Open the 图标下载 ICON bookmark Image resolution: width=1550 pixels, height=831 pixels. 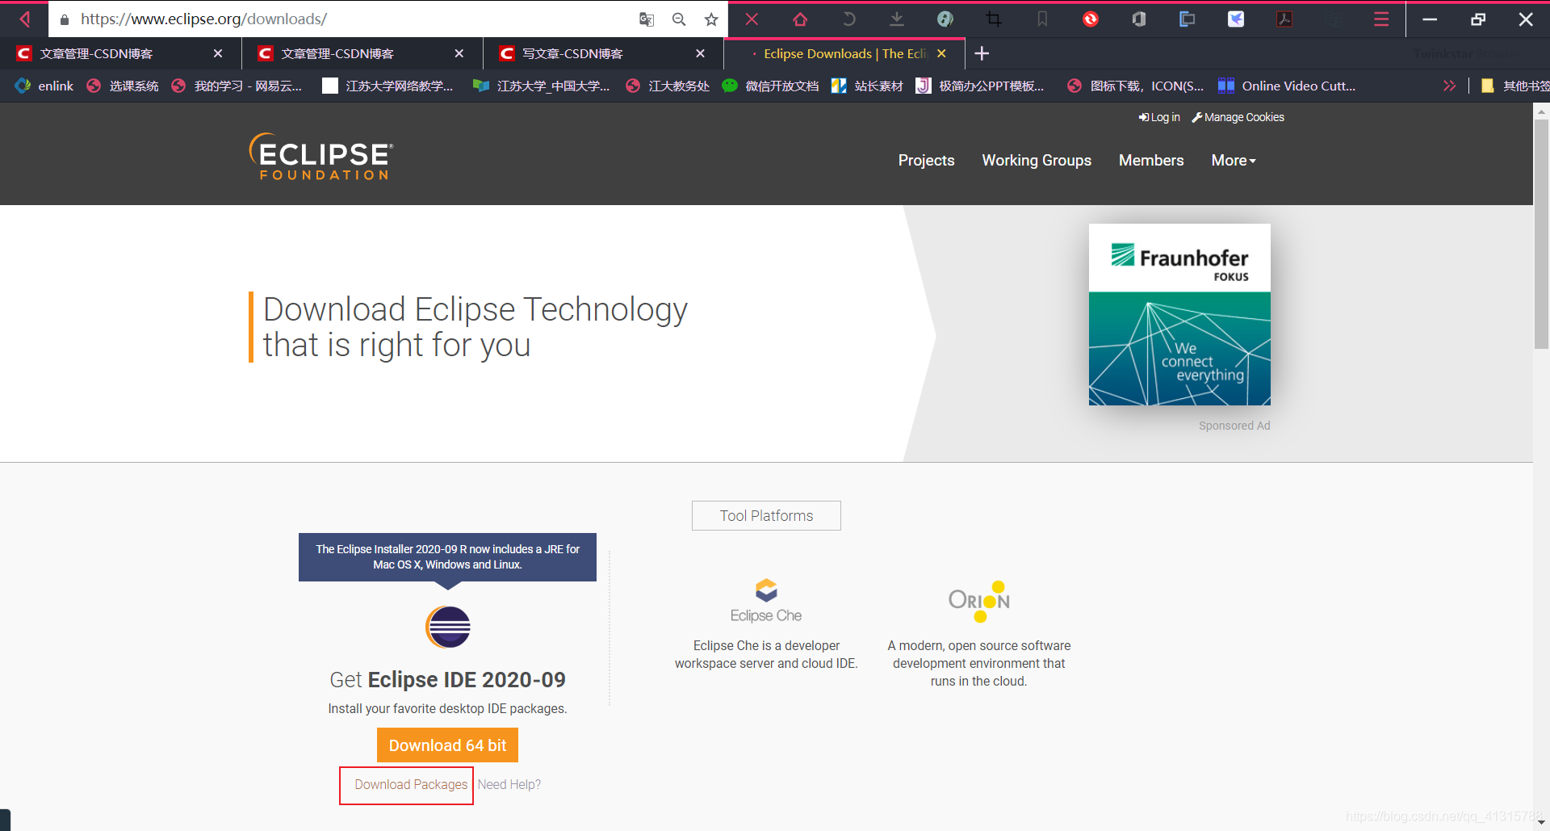tap(1135, 86)
